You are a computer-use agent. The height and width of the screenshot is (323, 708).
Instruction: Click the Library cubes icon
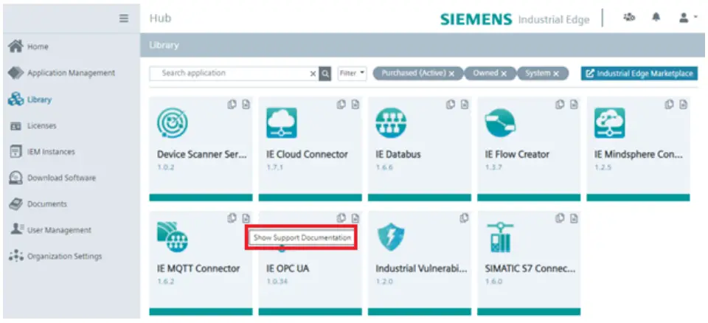[15, 100]
